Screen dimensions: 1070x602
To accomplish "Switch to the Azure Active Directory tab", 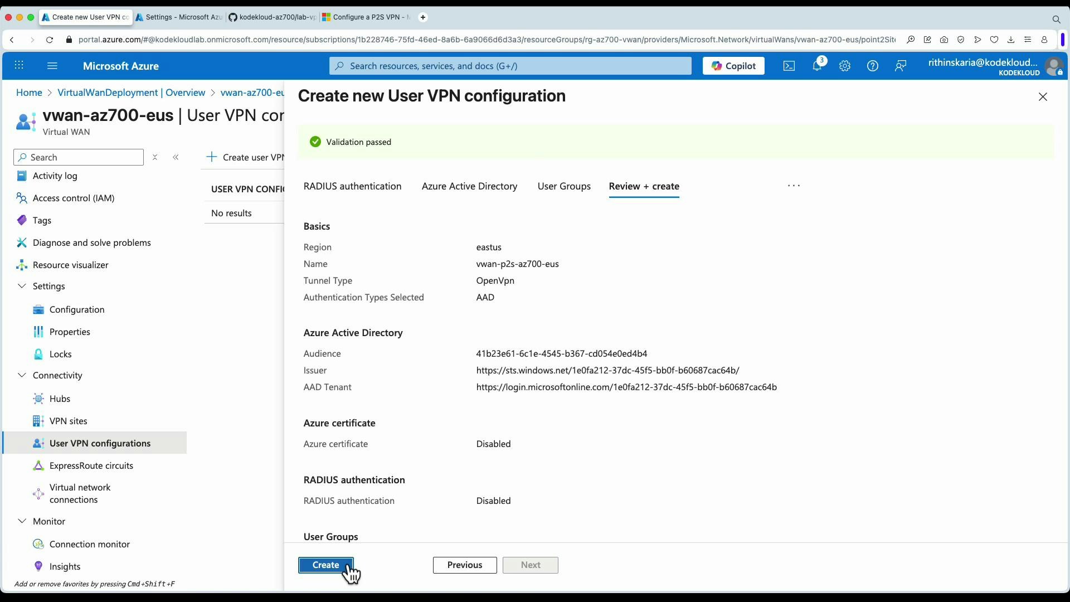I will point(469,186).
